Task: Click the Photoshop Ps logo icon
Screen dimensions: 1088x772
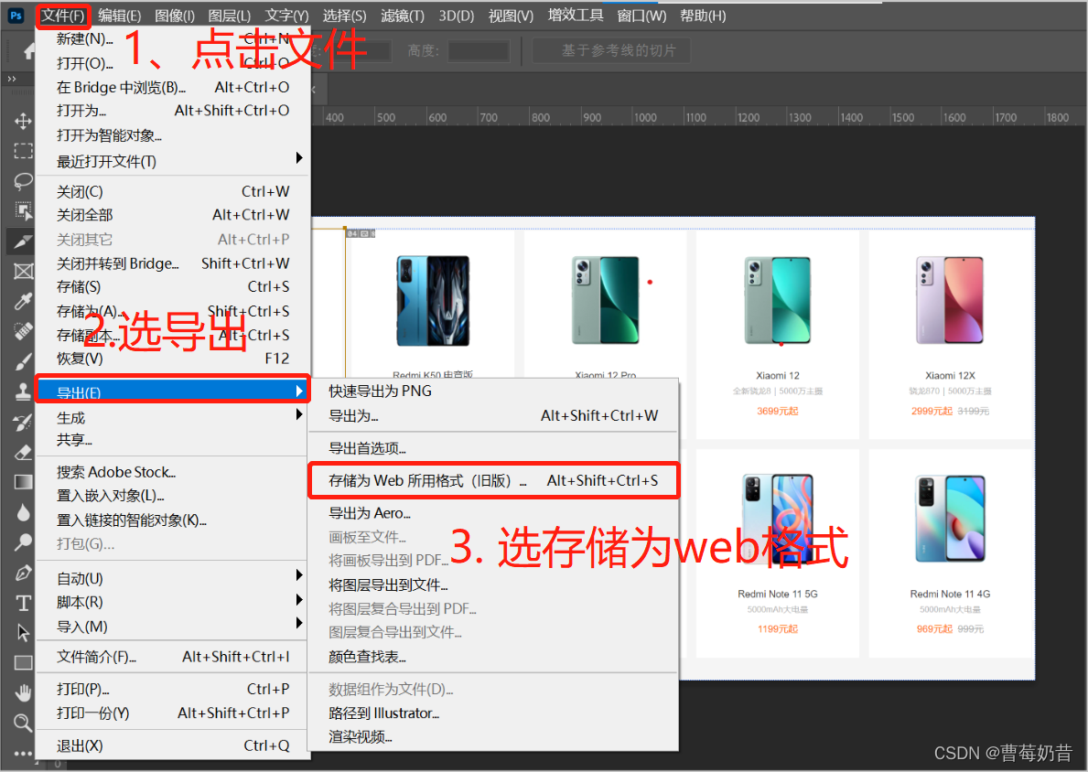Action: [16, 16]
